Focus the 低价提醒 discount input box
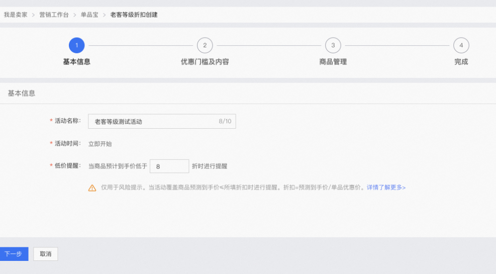The height and width of the screenshot is (274, 496). (x=169, y=166)
